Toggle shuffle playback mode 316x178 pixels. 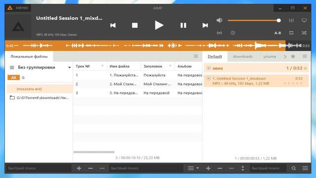tap(304, 33)
